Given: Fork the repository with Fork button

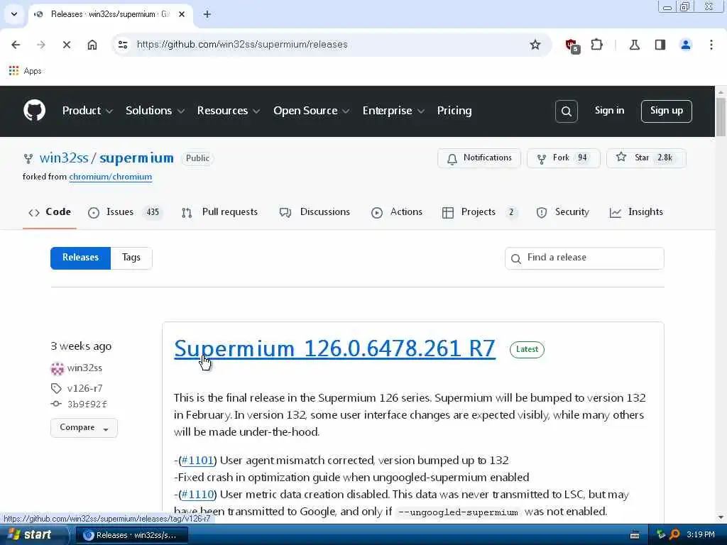Looking at the screenshot, I should 563,158.
